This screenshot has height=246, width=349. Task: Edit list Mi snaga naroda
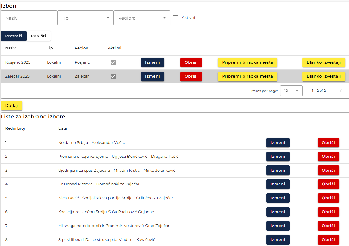[278, 226]
